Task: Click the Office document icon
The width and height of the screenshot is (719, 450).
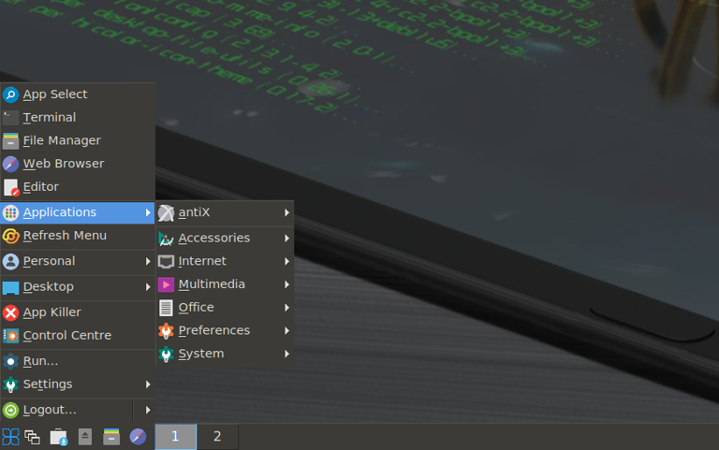Action: [x=166, y=308]
